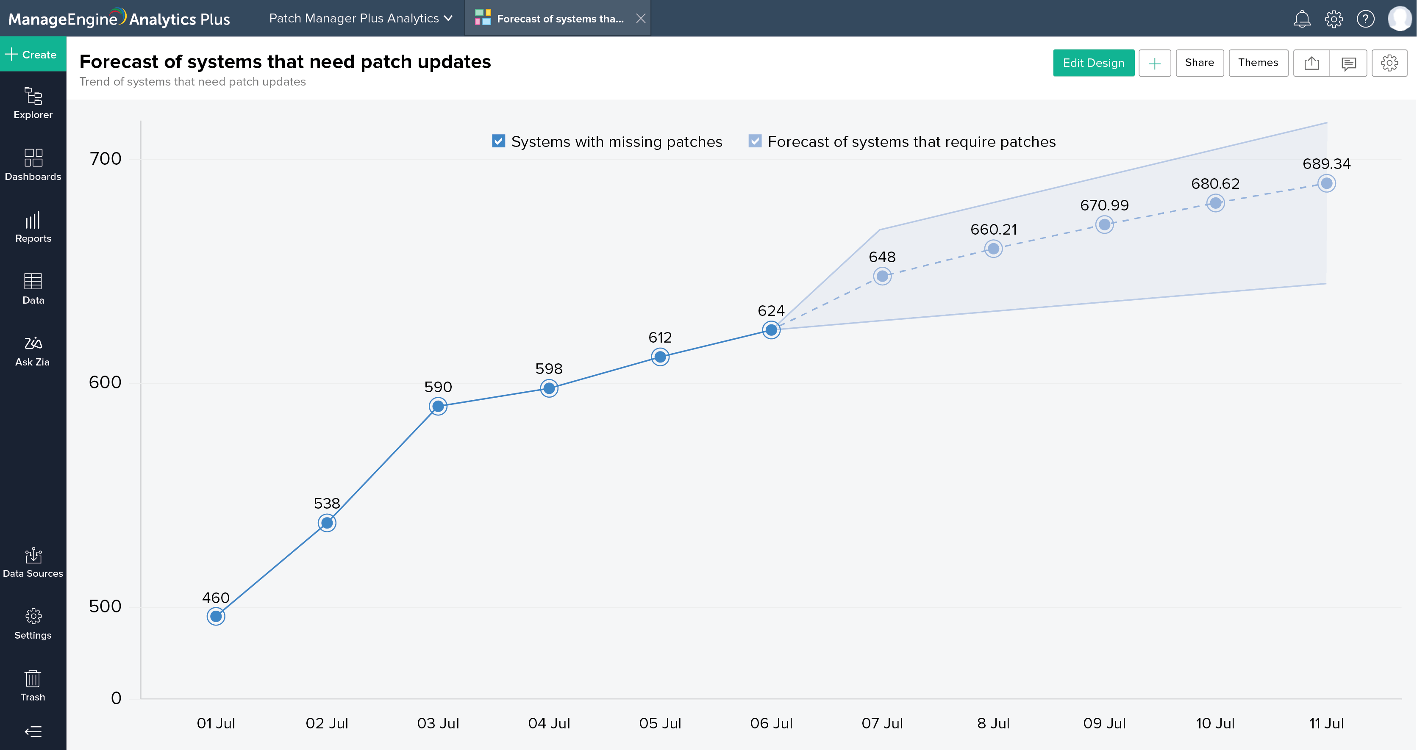Click the export icon next to Themes

coord(1311,63)
